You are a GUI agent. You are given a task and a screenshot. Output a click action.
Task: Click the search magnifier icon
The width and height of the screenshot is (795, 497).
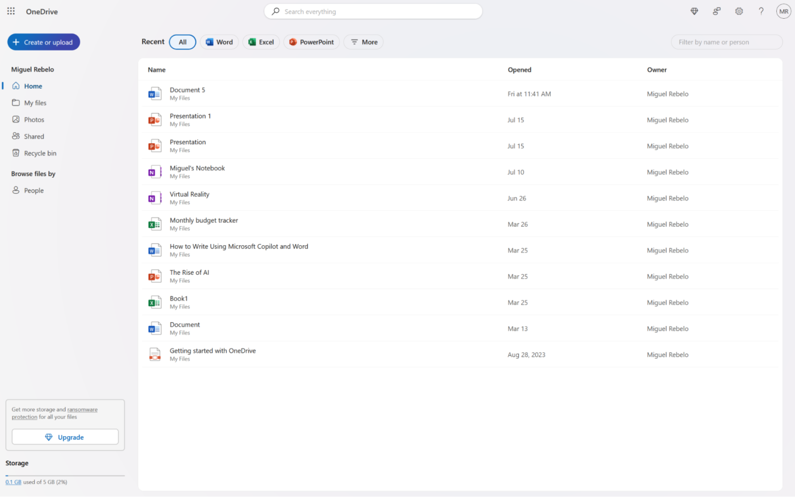coord(275,11)
